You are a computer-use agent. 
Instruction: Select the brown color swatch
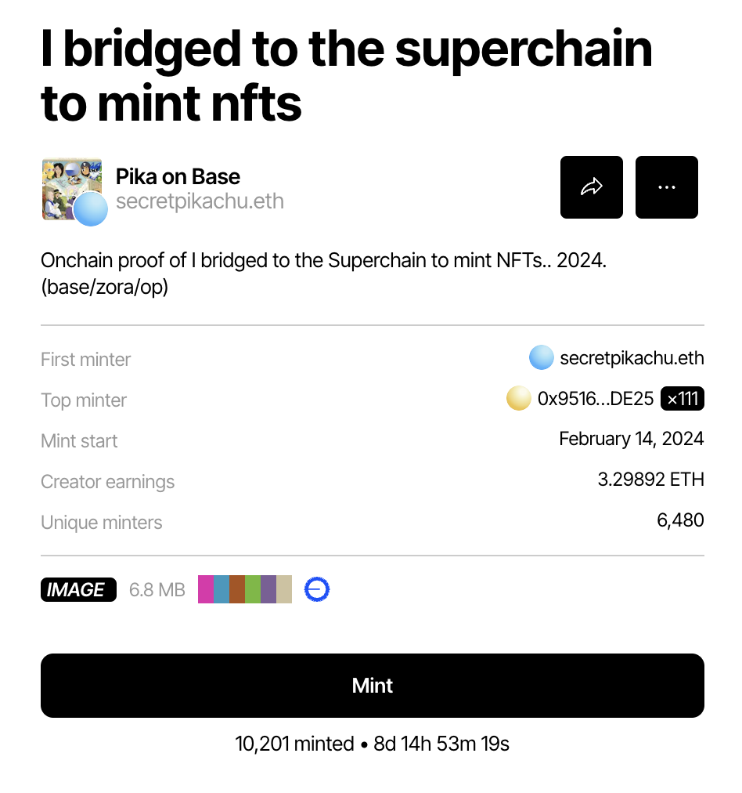click(x=237, y=589)
